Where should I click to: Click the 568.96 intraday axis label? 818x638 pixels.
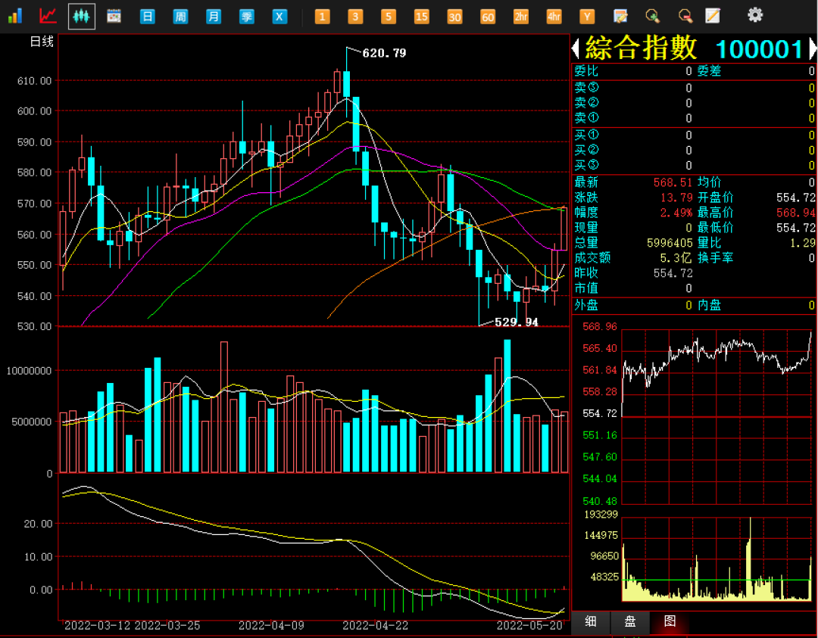click(x=599, y=326)
